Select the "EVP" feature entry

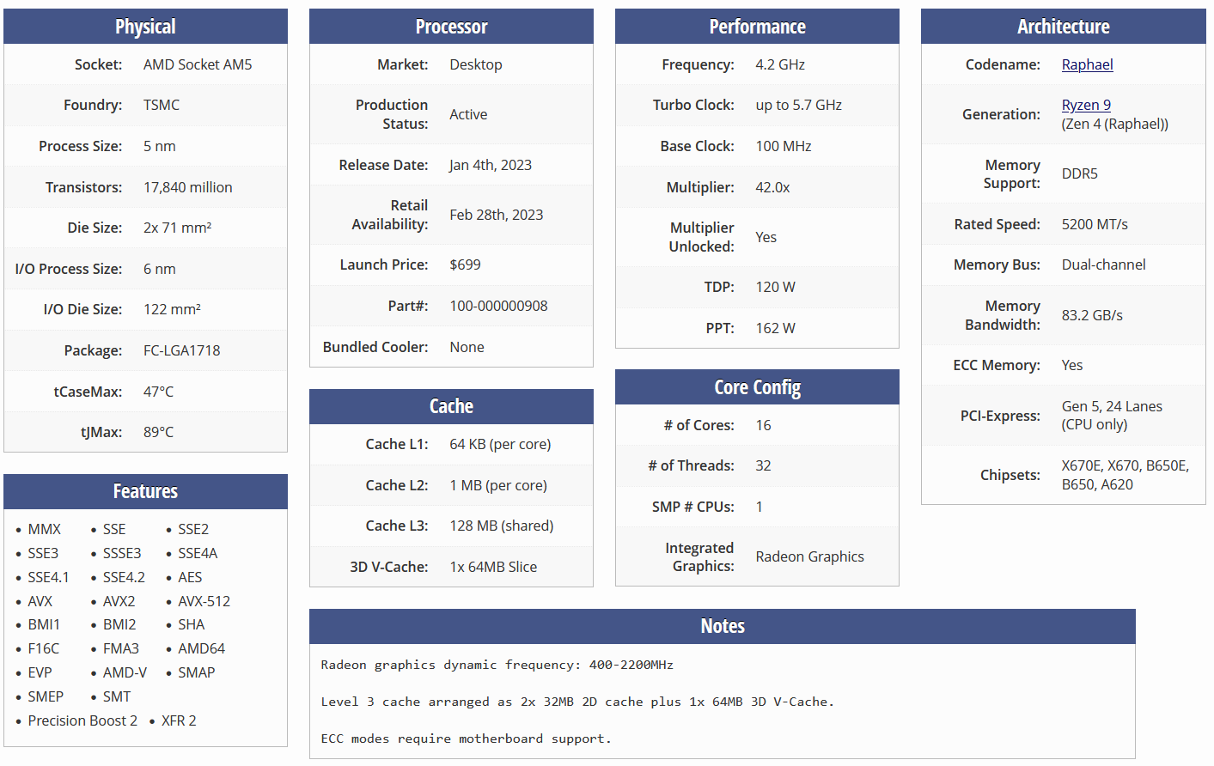(40, 672)
